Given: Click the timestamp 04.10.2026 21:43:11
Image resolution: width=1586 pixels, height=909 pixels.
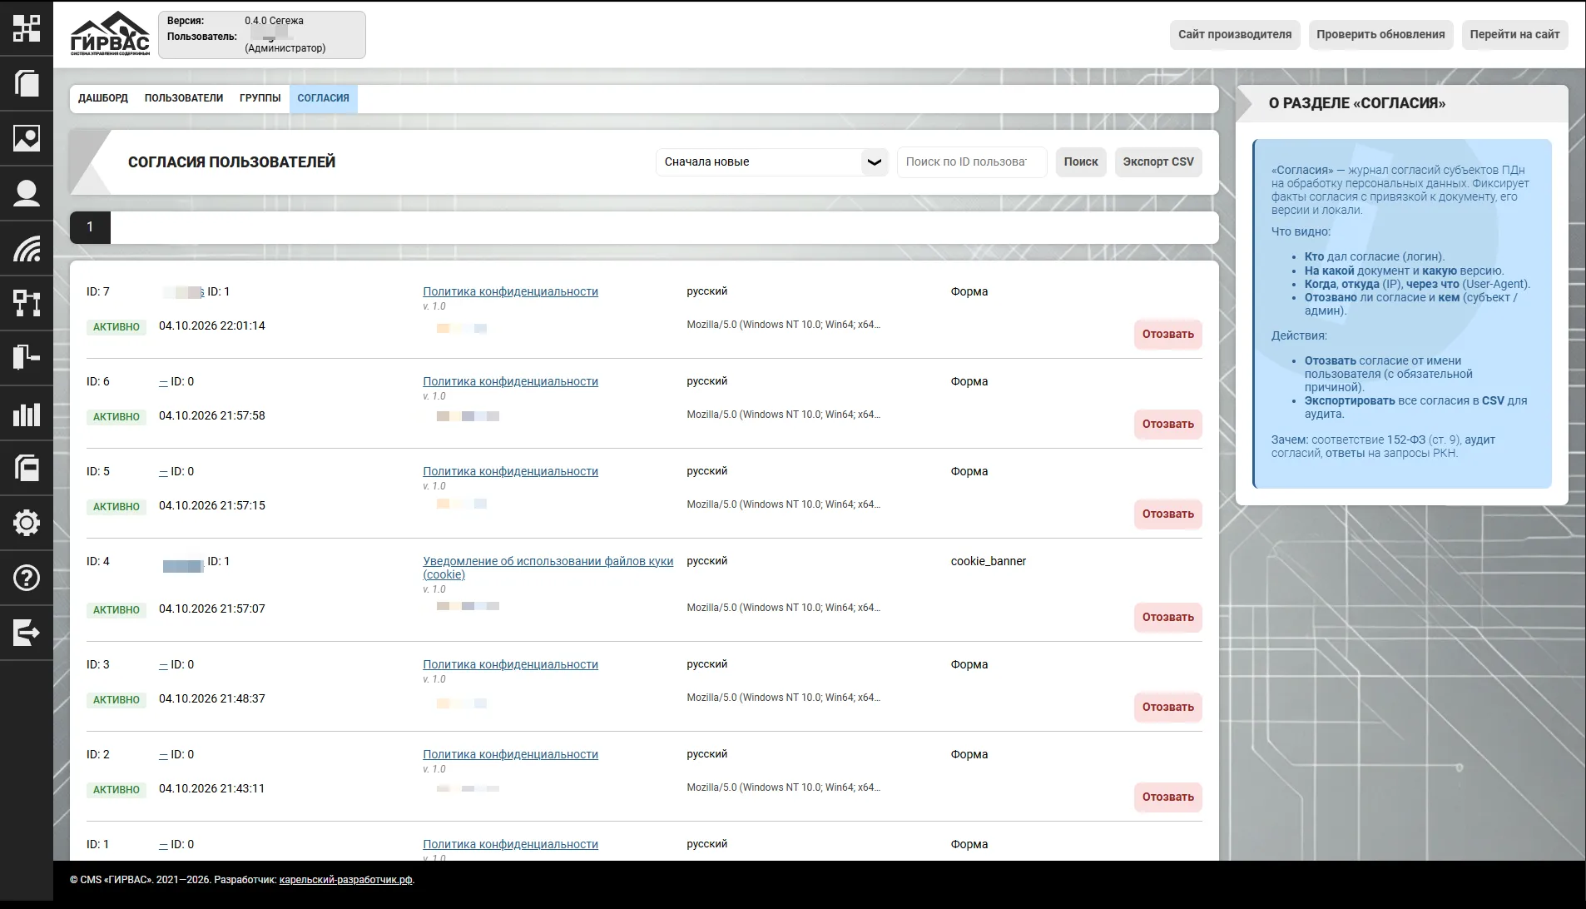Looking at the screenshot, I should click(211, 788).
